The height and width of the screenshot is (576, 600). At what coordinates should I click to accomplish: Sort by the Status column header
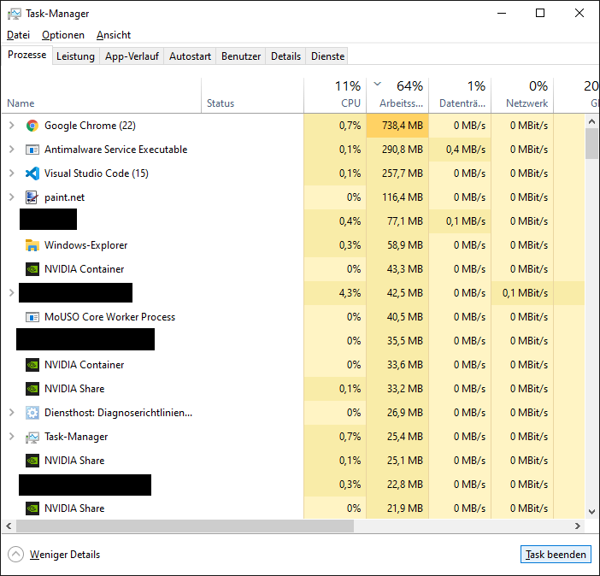coord(252,96)
